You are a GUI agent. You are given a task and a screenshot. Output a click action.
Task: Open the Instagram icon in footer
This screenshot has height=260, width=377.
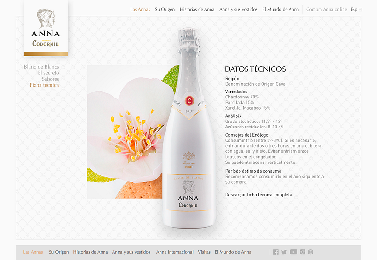[303, 252]
